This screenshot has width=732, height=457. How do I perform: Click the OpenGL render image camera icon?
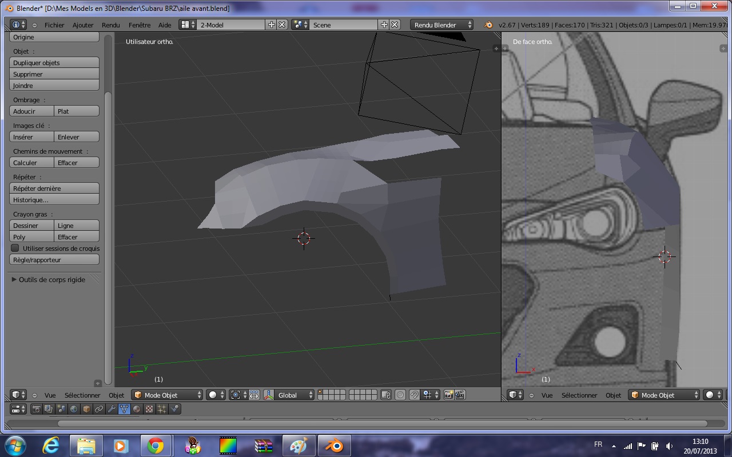click(449, 395)
